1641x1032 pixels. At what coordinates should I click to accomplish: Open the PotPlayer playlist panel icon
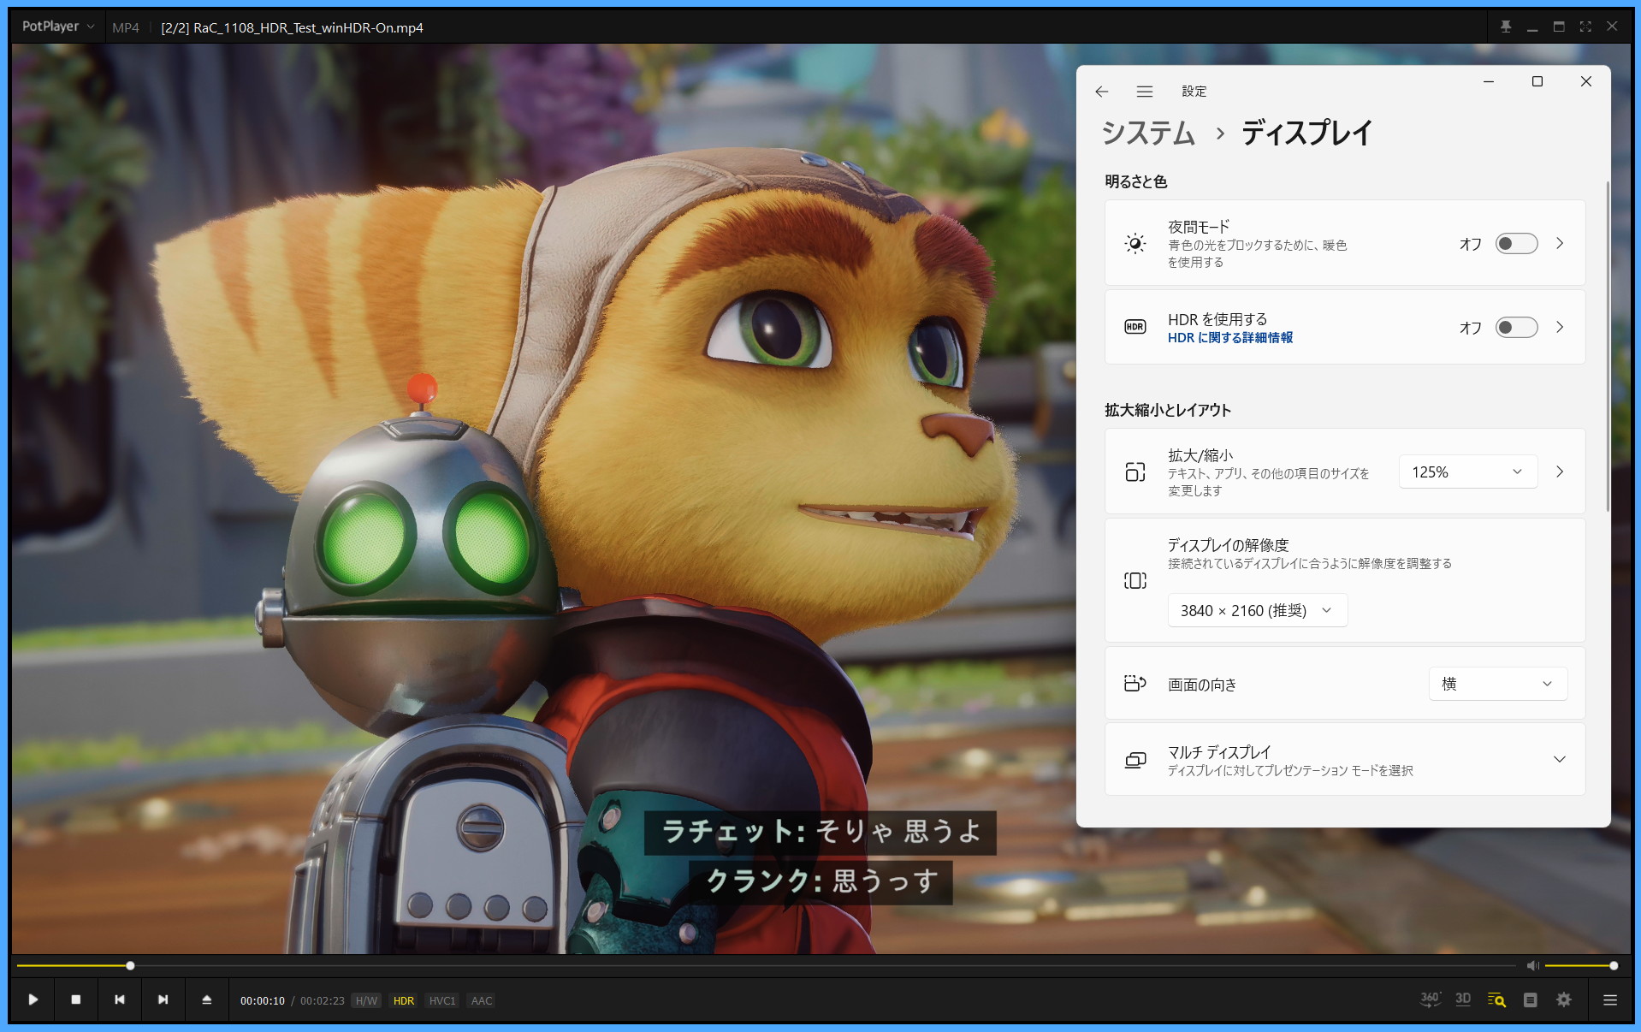pyautogui.click(x=1531, y=999)
